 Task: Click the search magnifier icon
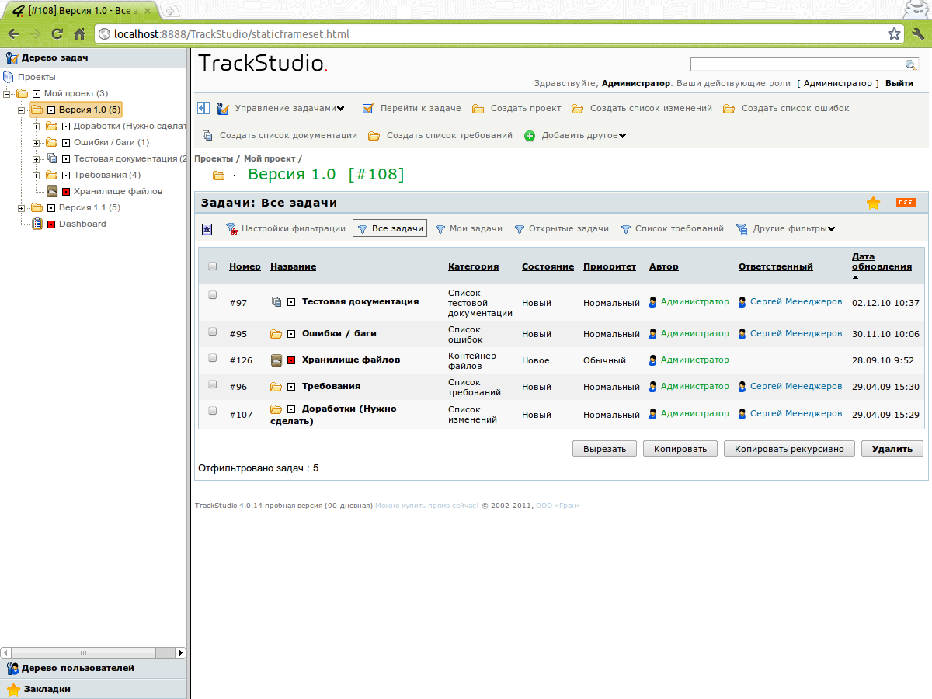coord(911,64)
